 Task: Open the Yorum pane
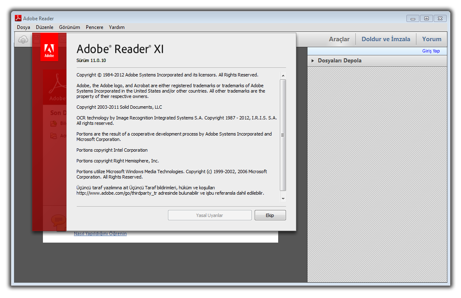432,39
